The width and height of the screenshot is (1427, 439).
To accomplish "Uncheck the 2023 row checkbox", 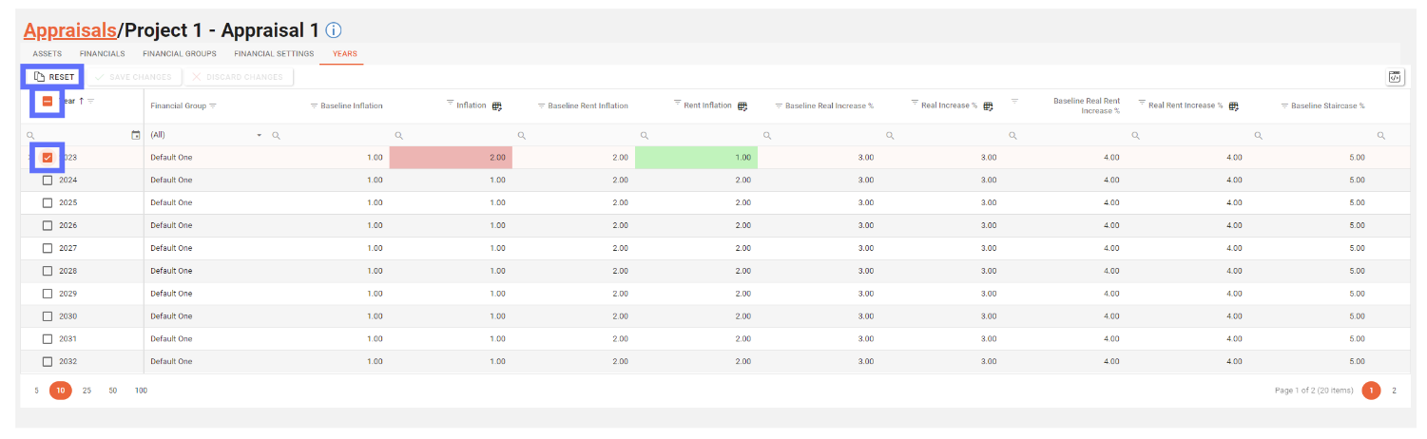I will coord(48,157).
